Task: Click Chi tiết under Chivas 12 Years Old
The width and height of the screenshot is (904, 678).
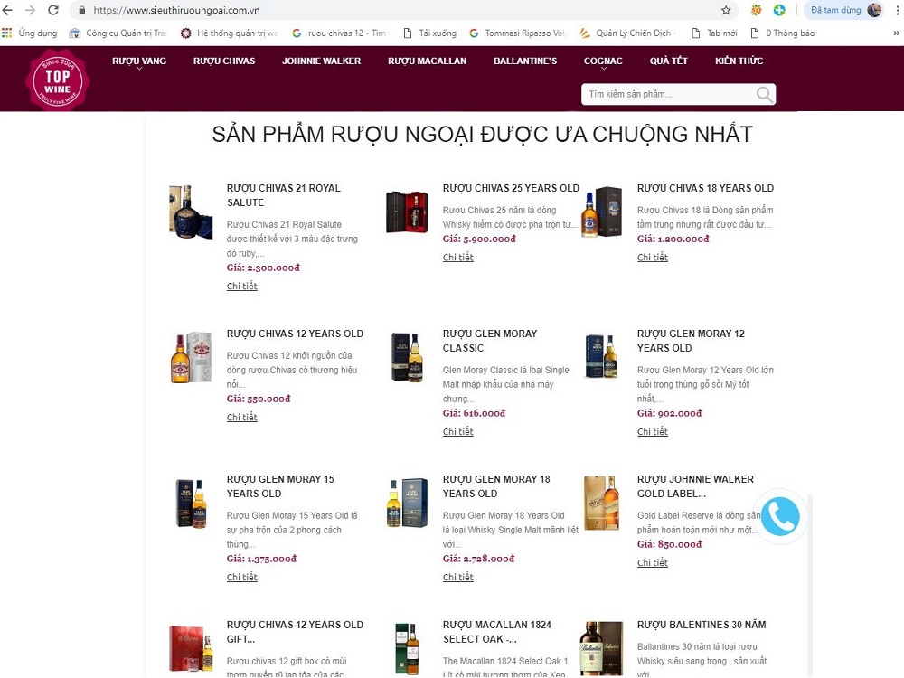Action: tap(241, 418)
